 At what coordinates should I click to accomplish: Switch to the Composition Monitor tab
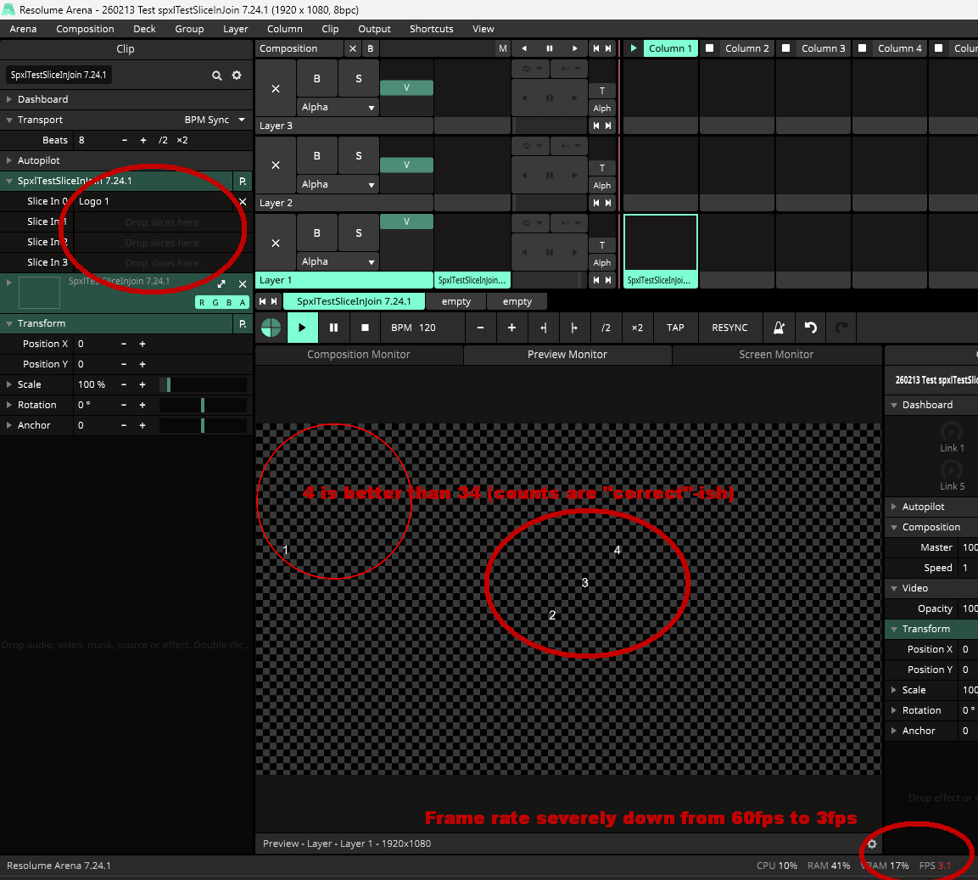[x=358, y=355]
